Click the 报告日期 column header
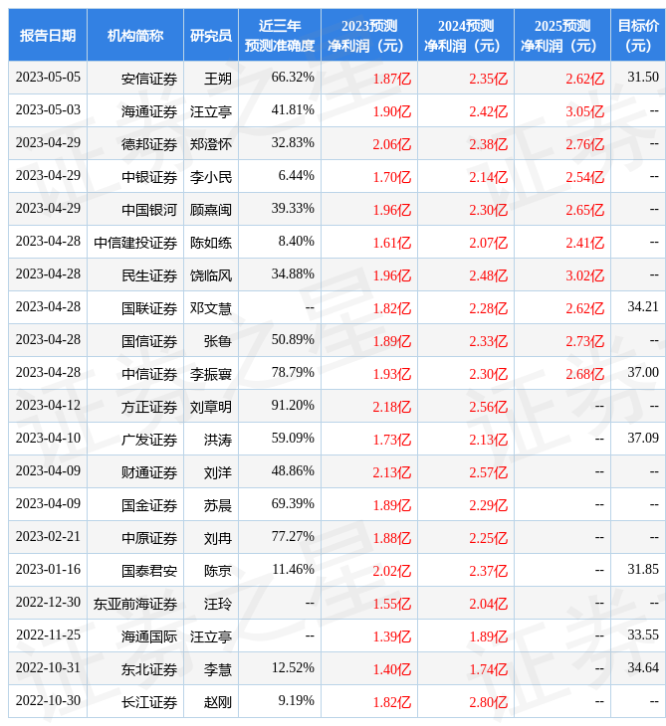This screenshot has height=726, width=666. pyautogui.click(x=48, y=35)
